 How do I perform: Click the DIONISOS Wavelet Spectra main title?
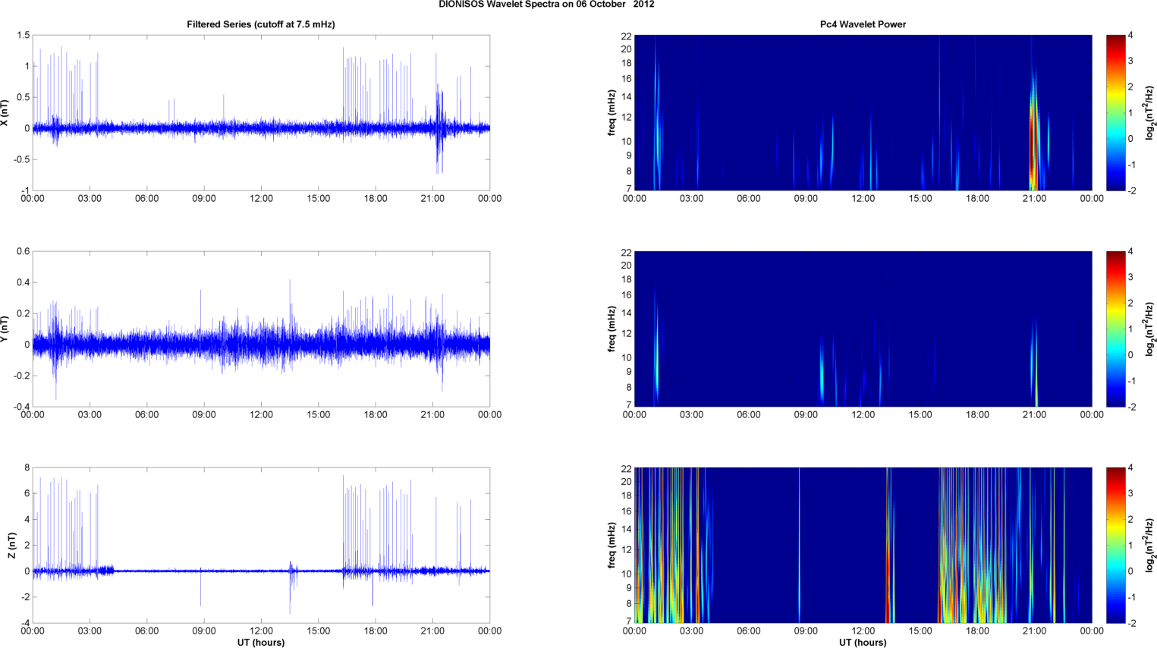[x=546, y=5]
